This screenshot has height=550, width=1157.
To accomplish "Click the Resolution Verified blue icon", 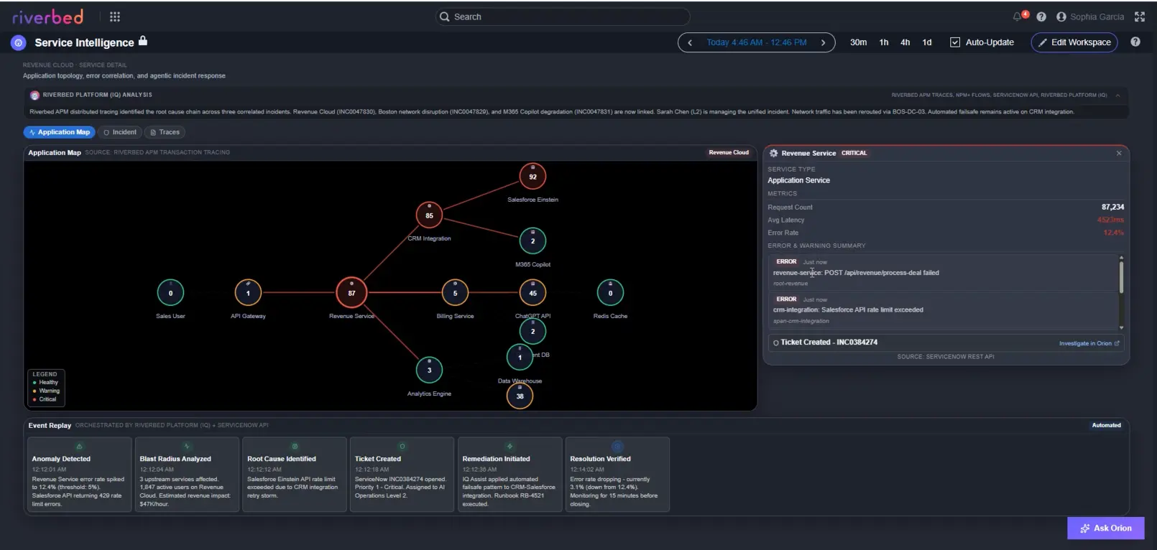I will click(617, 447).
